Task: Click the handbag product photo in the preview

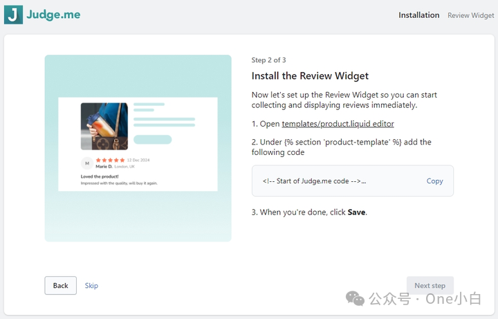Action: coord(104,126)
